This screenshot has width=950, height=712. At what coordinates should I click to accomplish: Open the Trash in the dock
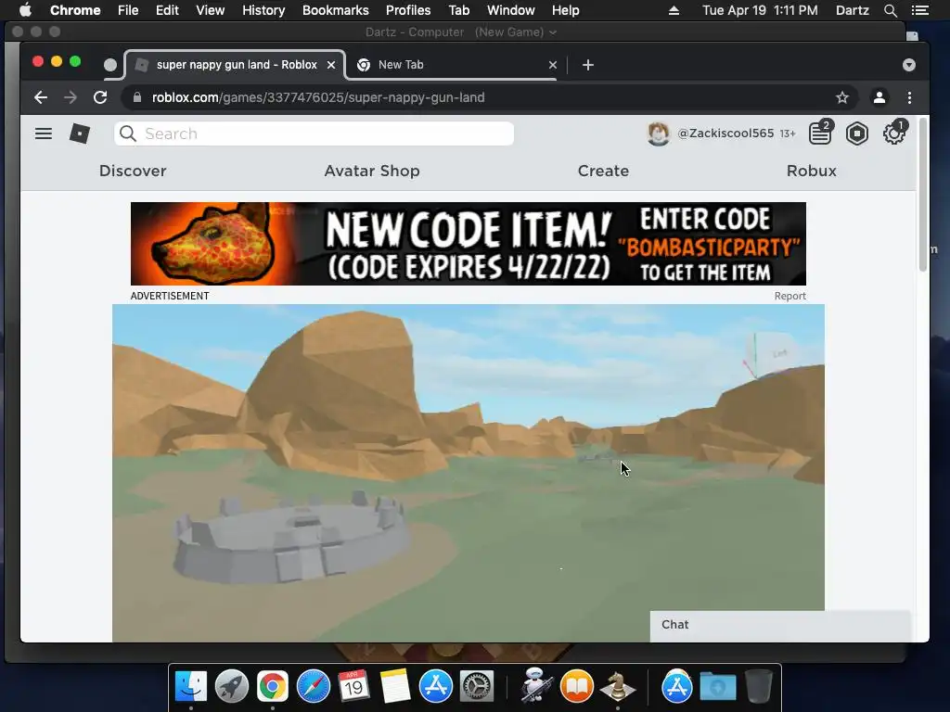pos(759,687)
